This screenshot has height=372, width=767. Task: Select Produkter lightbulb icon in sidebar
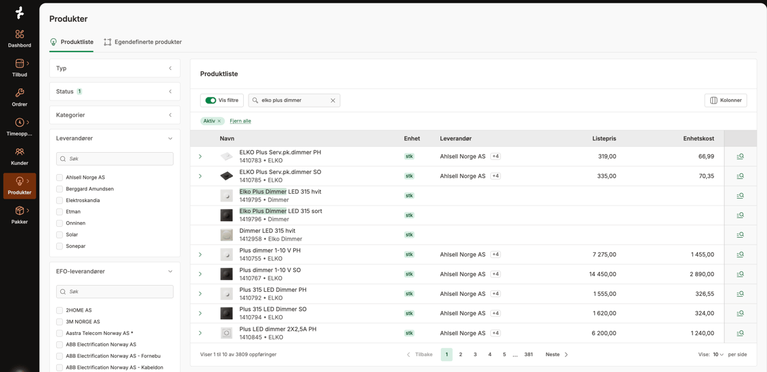pyautogui.click(x=20, y=181)
